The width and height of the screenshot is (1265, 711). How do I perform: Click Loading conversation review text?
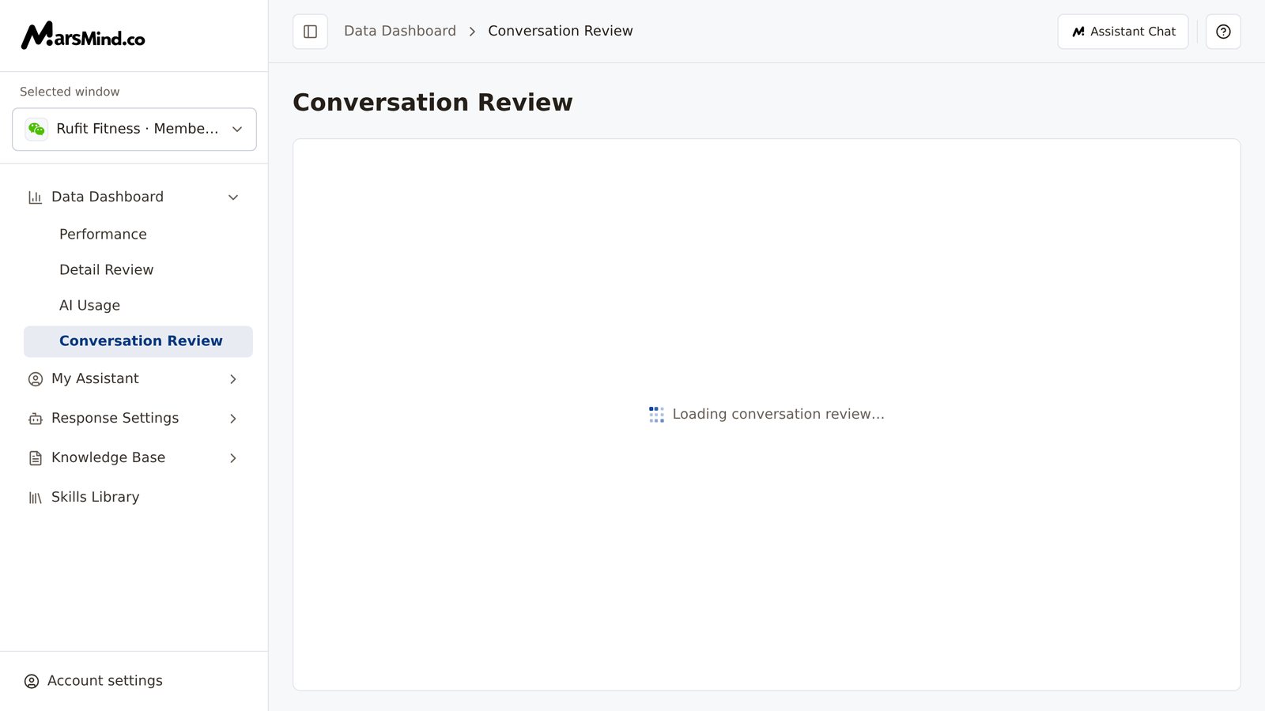(x=778, y=414)
